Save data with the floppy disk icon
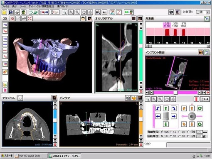212x159 pixels. point(11,12)
